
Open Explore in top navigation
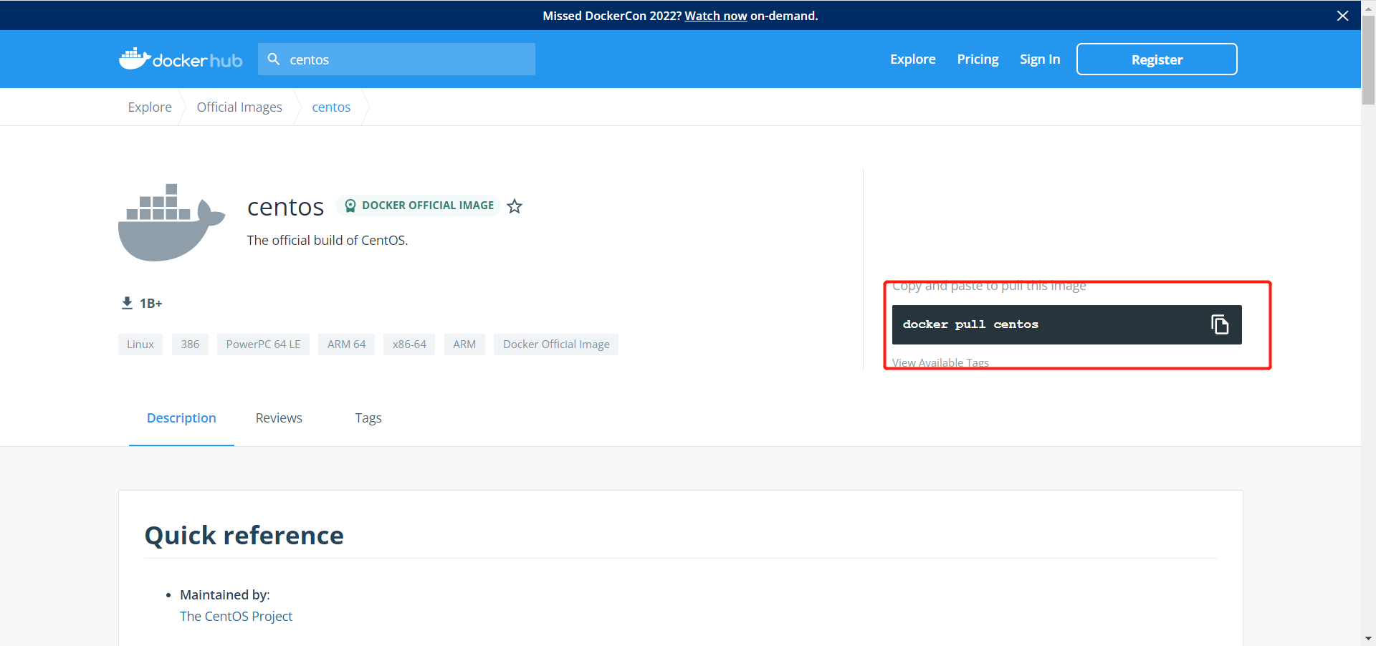(x=912, y=59)
